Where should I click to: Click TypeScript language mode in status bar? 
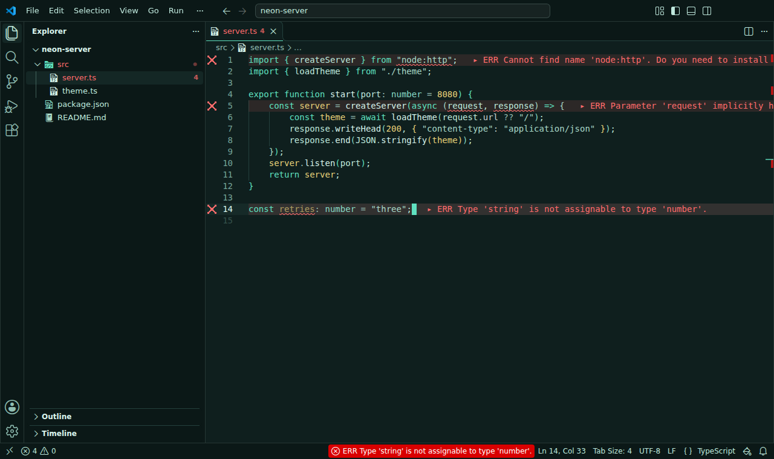coord(717,451)
